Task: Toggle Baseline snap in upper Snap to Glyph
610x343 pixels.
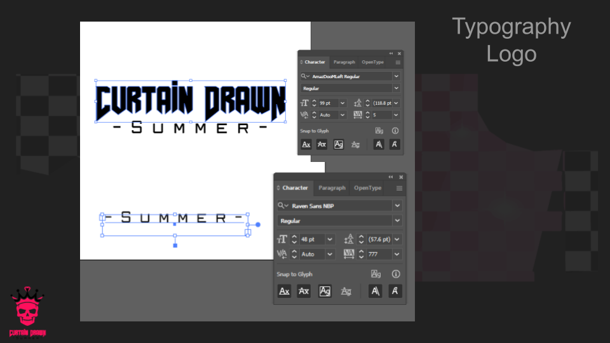Action: click(306, 144)
